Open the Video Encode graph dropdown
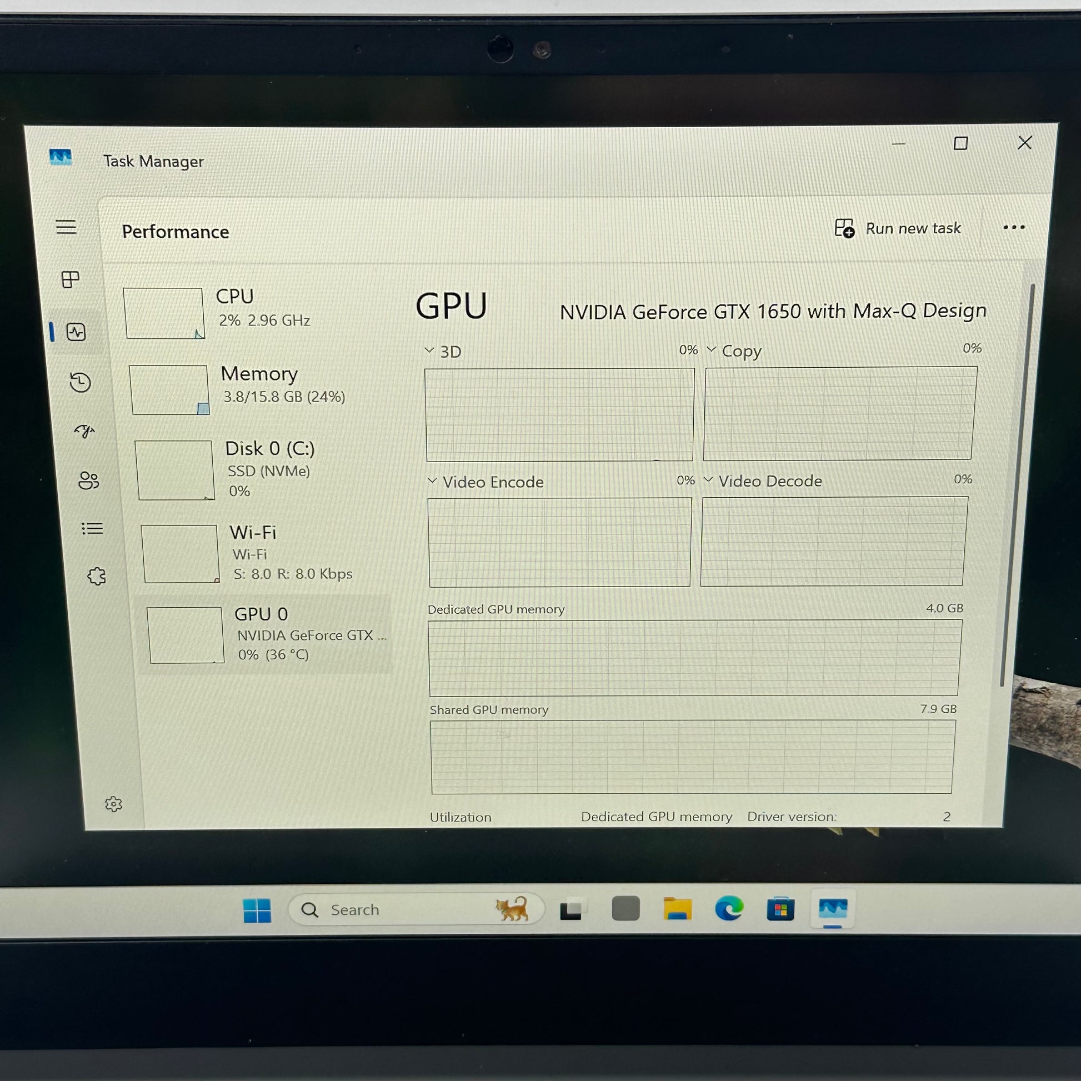 click(x=432, y=481)
